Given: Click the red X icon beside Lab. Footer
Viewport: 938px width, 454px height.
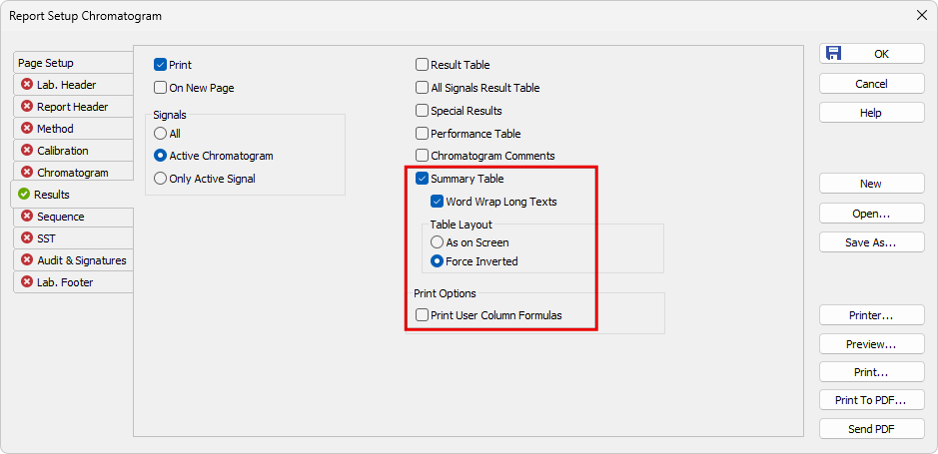Looking at the screenshot, I should pos(26,282).
